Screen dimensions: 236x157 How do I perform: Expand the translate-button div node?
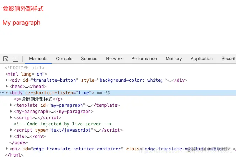7,80
